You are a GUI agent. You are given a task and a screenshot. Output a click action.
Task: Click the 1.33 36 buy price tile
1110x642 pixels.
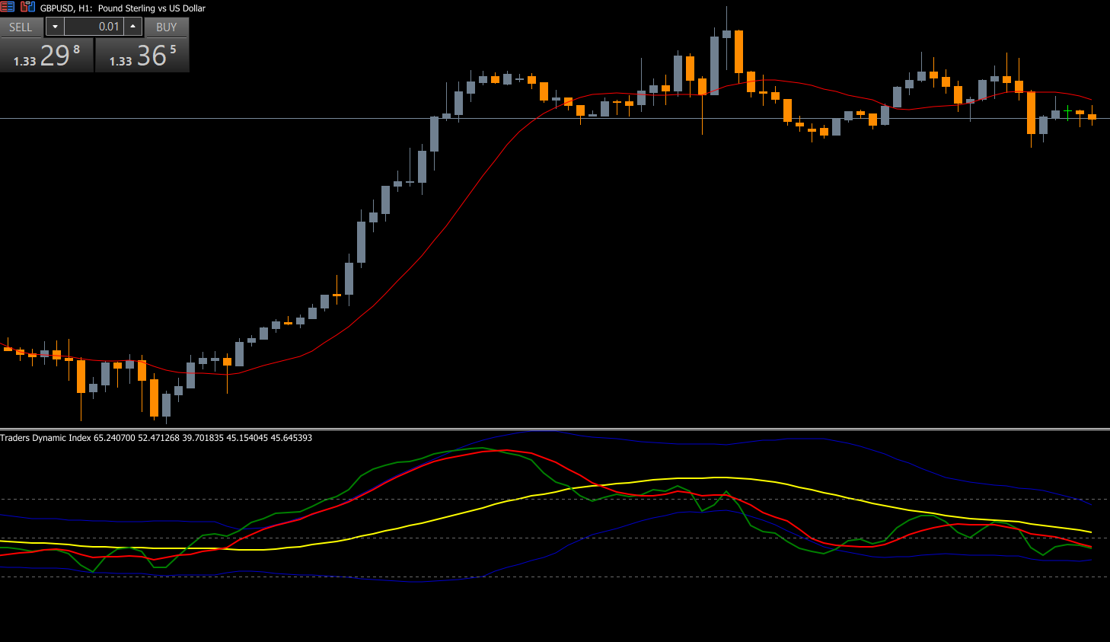142,56
